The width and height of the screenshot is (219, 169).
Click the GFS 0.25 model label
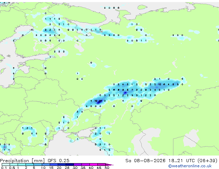[58, 161]
